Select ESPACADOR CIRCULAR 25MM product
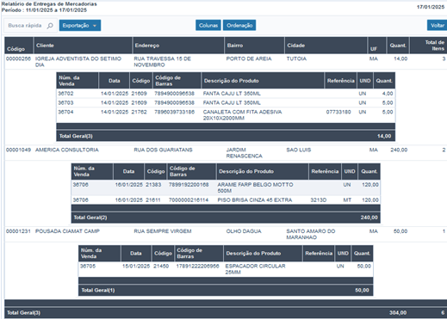Screen dimensions: 447x319 point(255,269)
